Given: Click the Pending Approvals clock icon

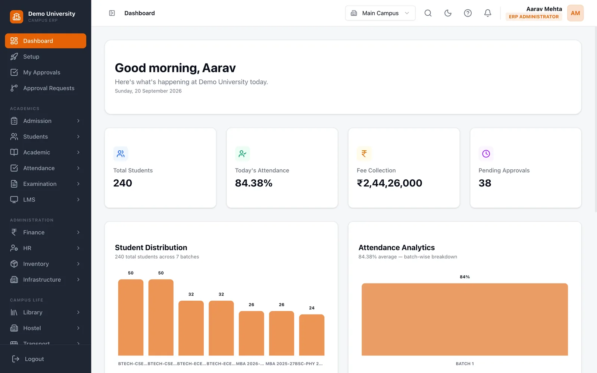Looking at the screenshot, I should 486,154.
